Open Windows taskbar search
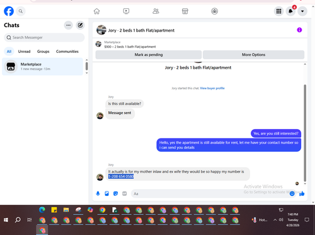The image size is (315, 235). (18, 220)
